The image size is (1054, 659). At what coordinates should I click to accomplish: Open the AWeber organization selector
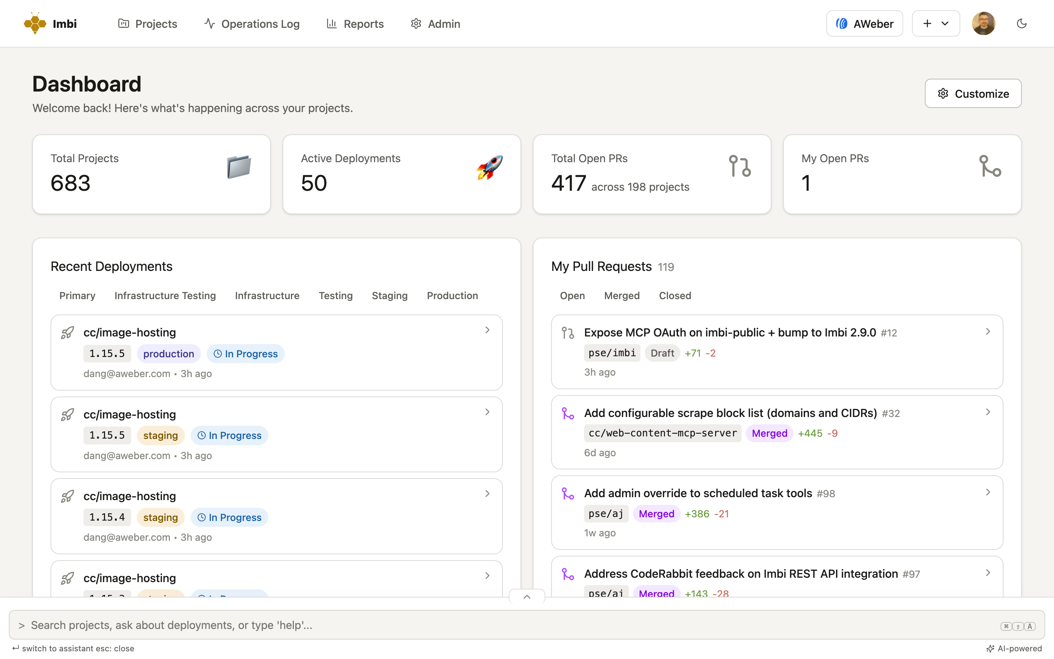(x=864, y=23)
